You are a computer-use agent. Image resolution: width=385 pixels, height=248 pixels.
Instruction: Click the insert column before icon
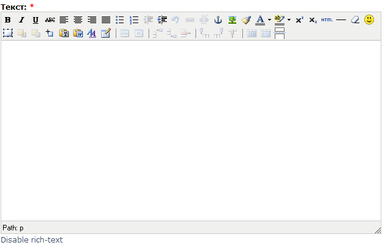pyautogui.click(x=204, y=33)
